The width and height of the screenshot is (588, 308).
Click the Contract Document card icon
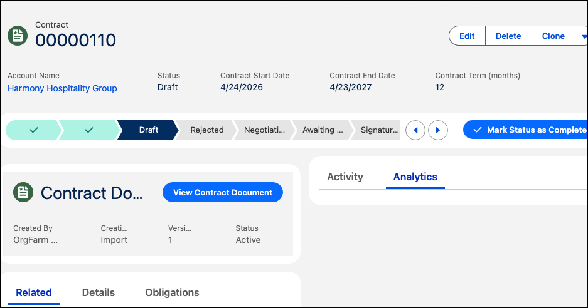click(23, 192)
